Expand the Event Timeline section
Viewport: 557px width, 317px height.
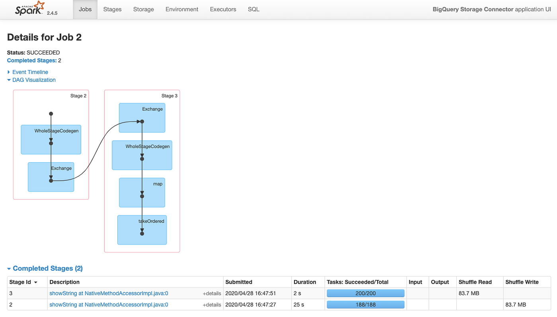pyautogui.click(x=30, y=72)
